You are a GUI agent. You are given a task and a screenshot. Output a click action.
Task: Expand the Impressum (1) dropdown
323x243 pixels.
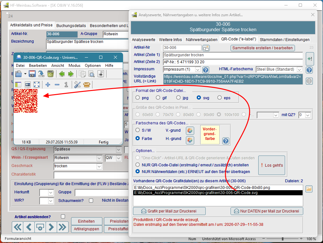(198, 70)
